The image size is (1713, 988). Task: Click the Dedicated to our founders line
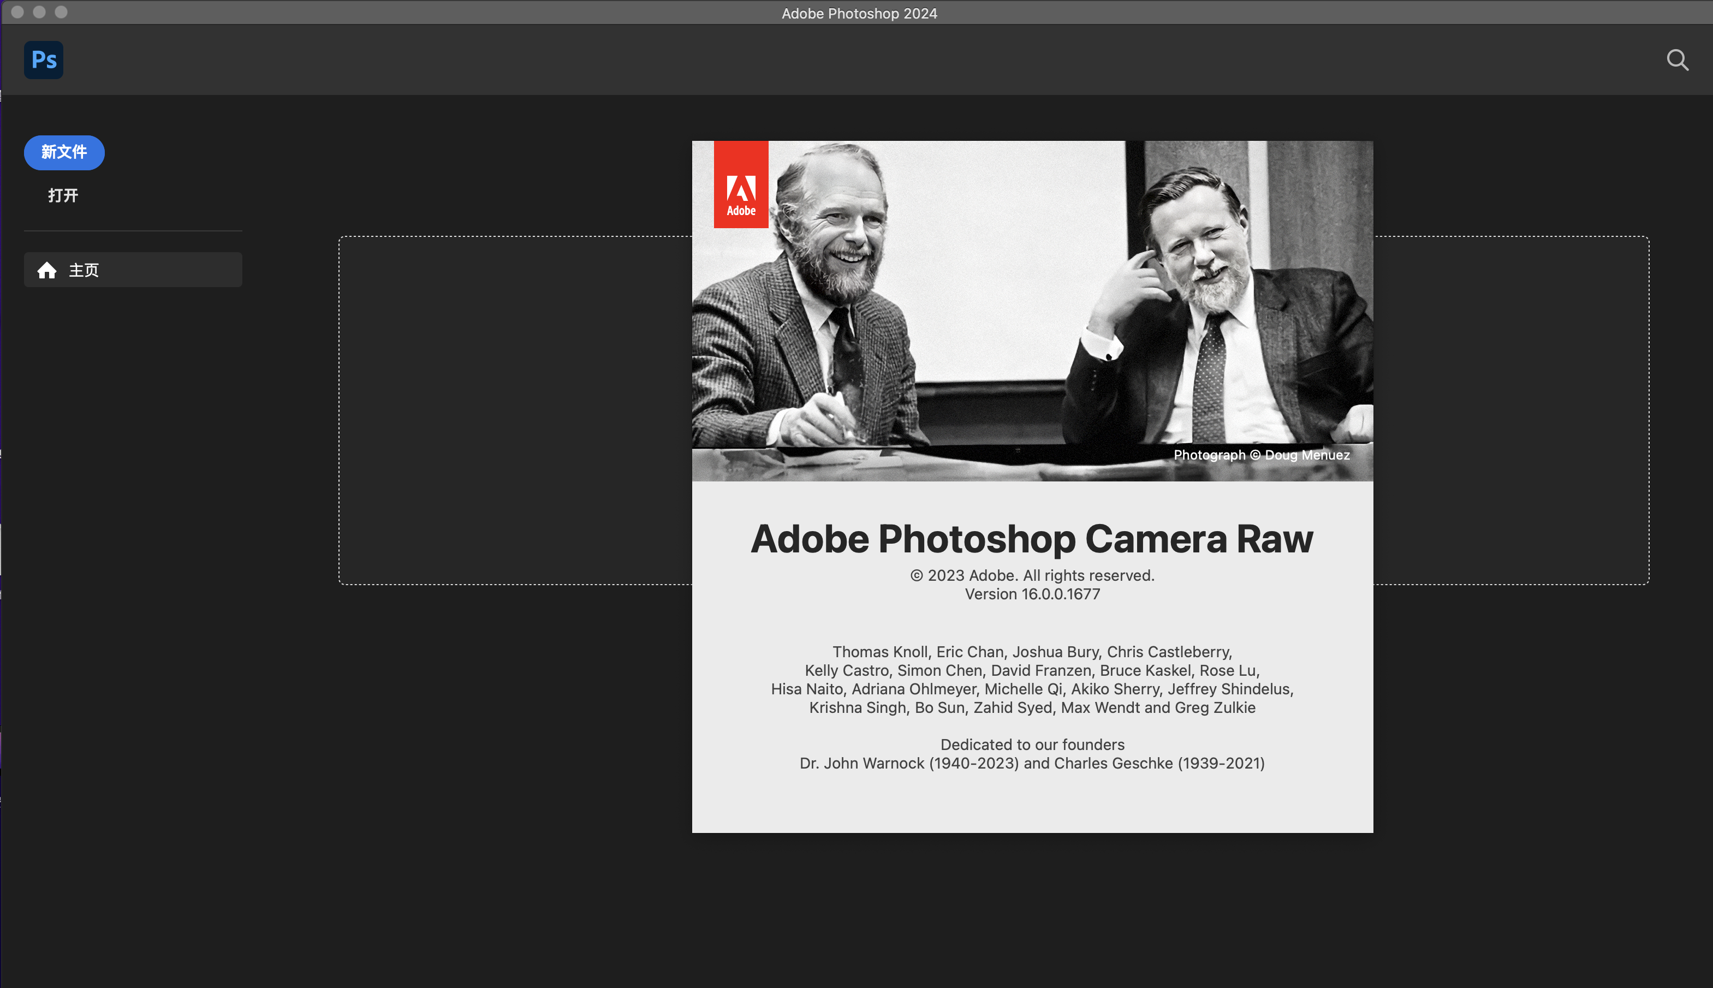pyautogui.click(x=1032, y=745)
